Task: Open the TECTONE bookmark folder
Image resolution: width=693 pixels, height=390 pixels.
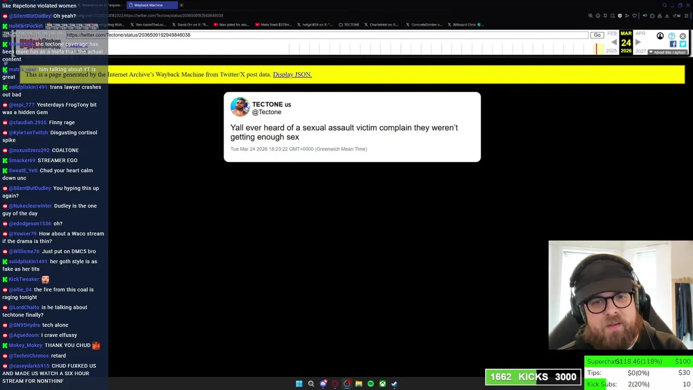Action: (349, 24)
